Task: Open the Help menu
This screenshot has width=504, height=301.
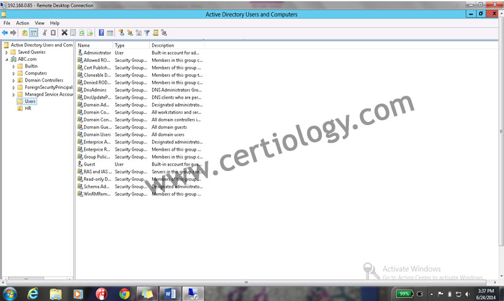Action: [x=55, y=23]
